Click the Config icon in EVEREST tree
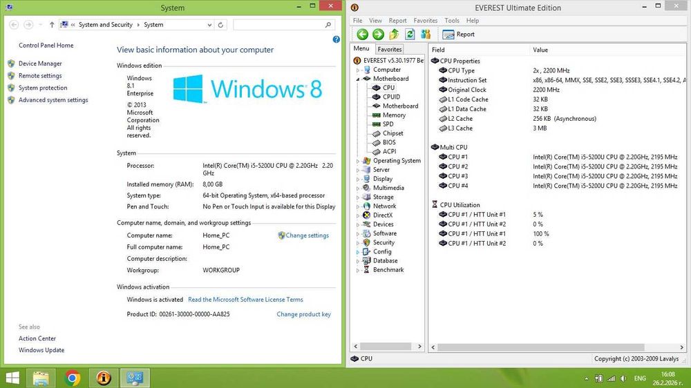This screenshot has width=691, height=388. [x=366, y=251]
